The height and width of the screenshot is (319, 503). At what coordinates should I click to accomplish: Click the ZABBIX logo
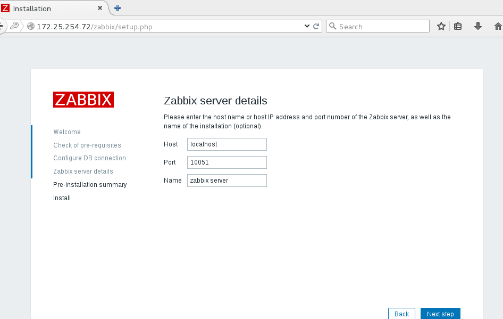pyautogui.click(x=83, y=100)
